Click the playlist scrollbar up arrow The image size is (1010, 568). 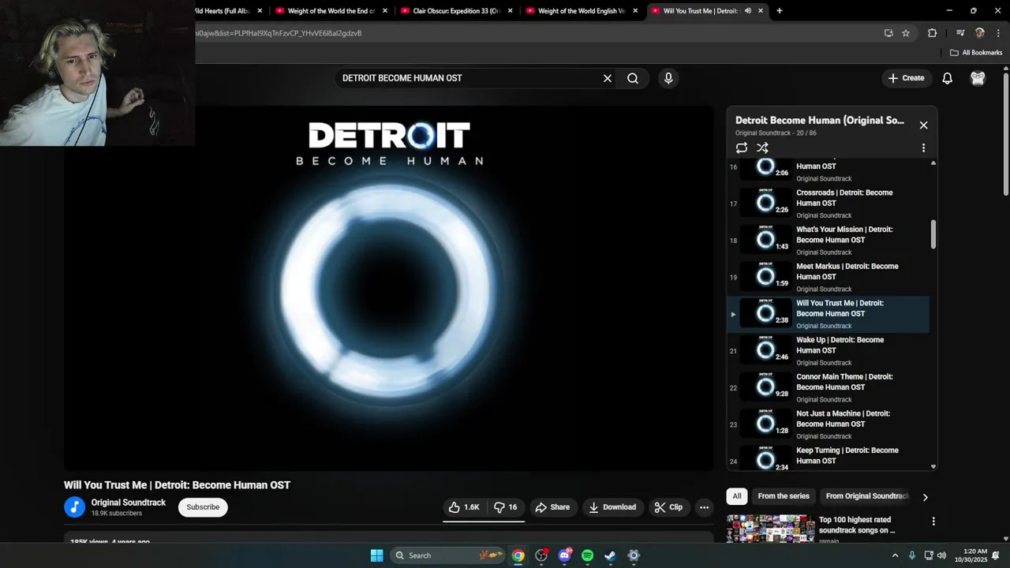933,163
